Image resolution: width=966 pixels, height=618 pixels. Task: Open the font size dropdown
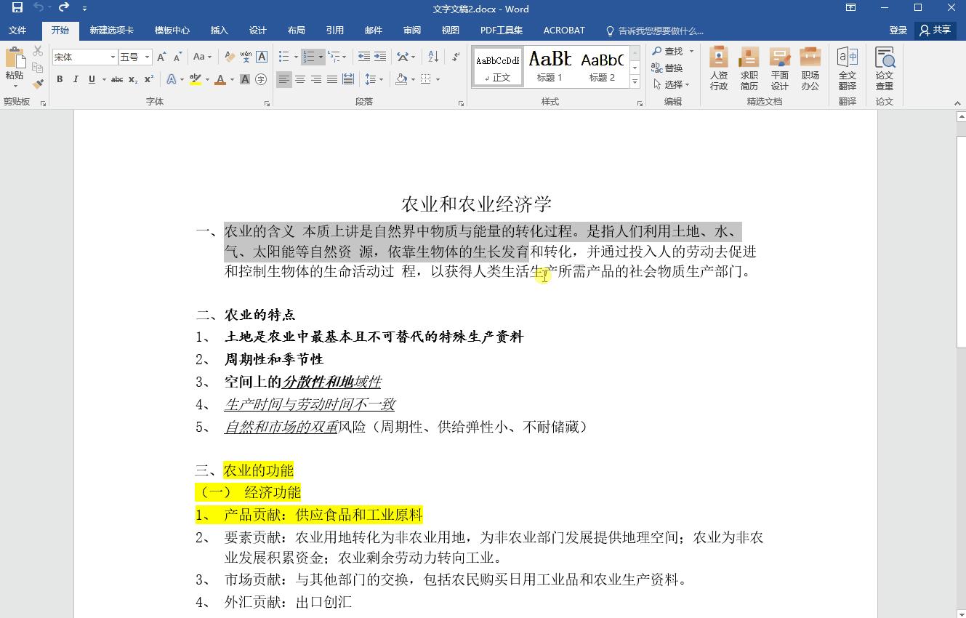coord(146,57)
